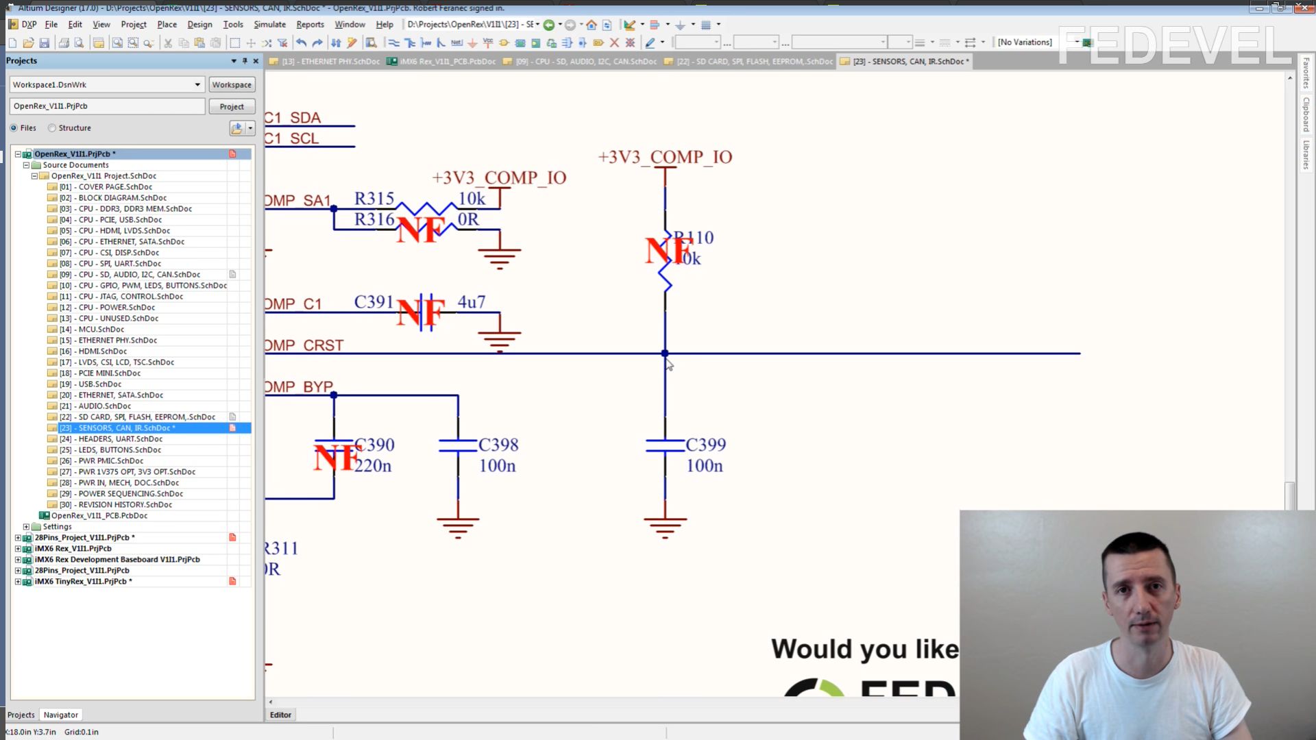Open the AUDIO.SchDoc tree item
Screen dimensions: 1316x740
[104, 406]
